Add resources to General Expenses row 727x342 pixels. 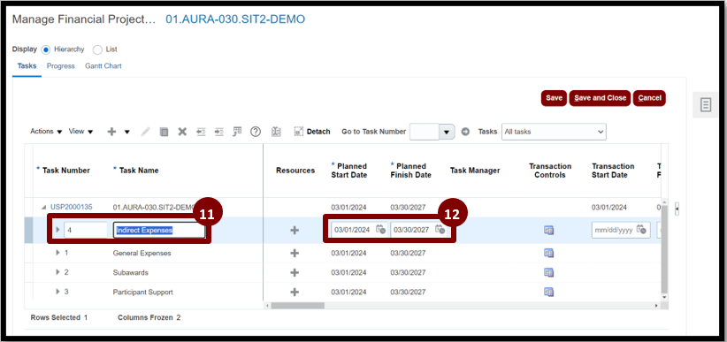295,253
